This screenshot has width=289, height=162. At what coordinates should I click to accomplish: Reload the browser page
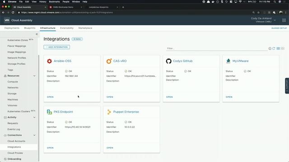tap(13, 13)
